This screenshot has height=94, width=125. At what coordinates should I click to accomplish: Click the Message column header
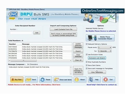pos(26,44)
